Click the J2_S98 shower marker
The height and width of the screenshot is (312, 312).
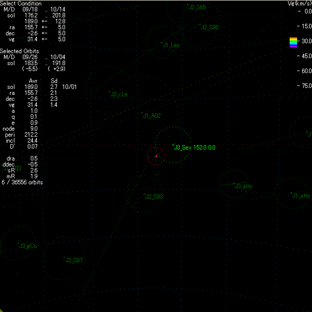coord(144,194)
